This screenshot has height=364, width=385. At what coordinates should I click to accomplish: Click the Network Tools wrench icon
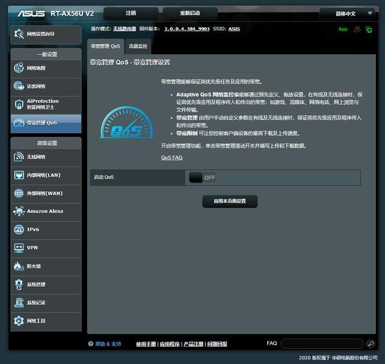coord(19,321)
